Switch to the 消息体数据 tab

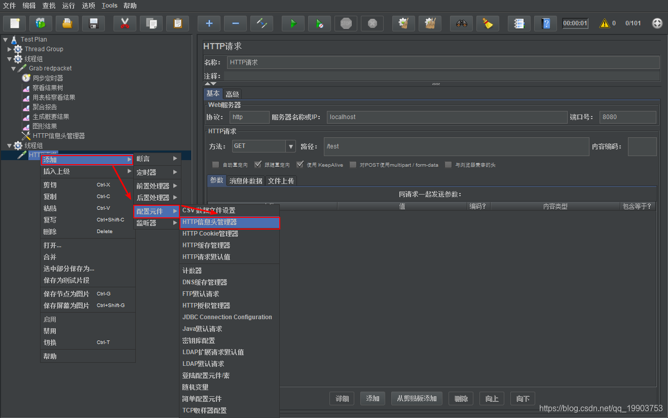246,180
